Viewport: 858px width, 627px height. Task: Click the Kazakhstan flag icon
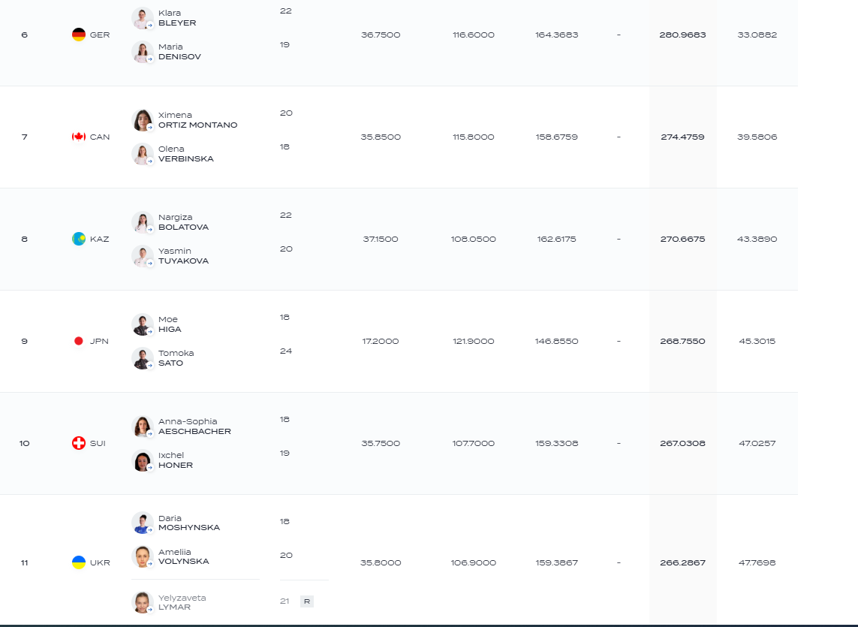(79, 239)
